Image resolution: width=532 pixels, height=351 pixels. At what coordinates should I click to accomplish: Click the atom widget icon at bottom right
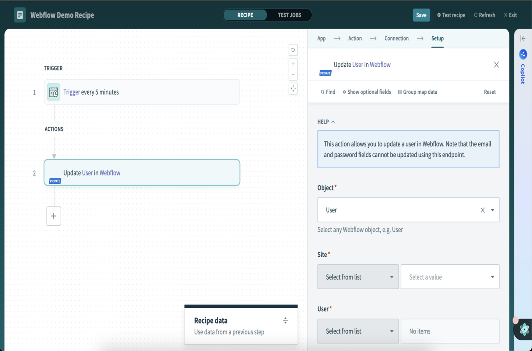524,329
